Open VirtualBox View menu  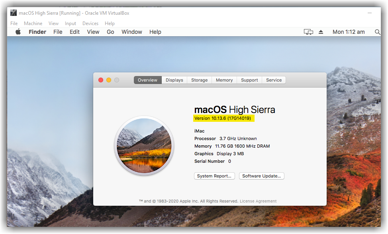[x=53, y=23]
